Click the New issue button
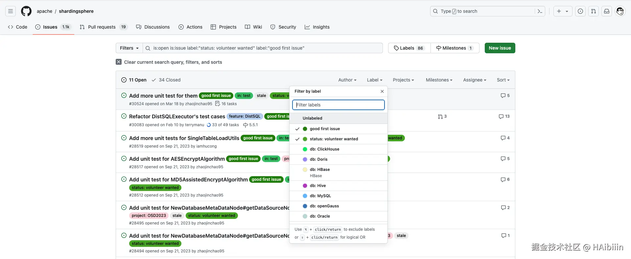 pyautogui.click(x=500, y=48)
